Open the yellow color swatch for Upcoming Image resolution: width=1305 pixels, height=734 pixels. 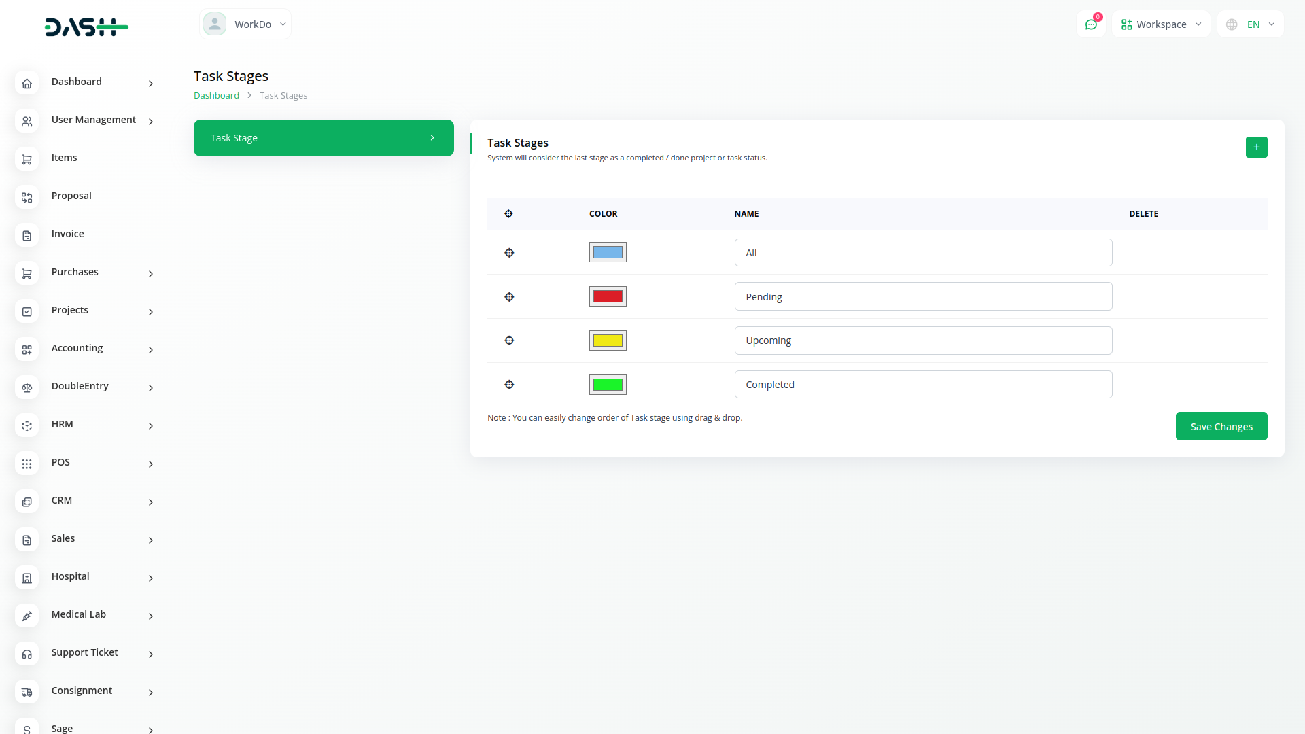[x=608, y=340]
